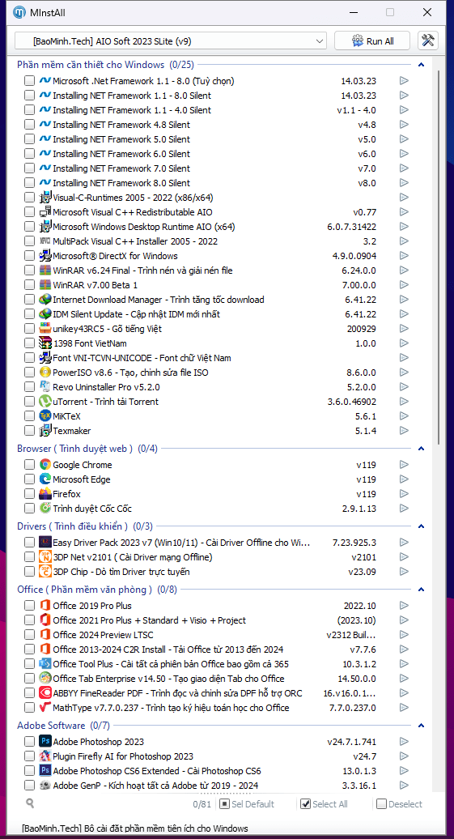This screenshot has height=839, width=454.
Task: Click the version 6.0.7.31422 value
Action: coord(351,226)
